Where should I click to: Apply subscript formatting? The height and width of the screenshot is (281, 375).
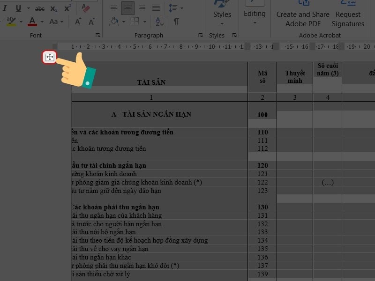tap(53, 8)
